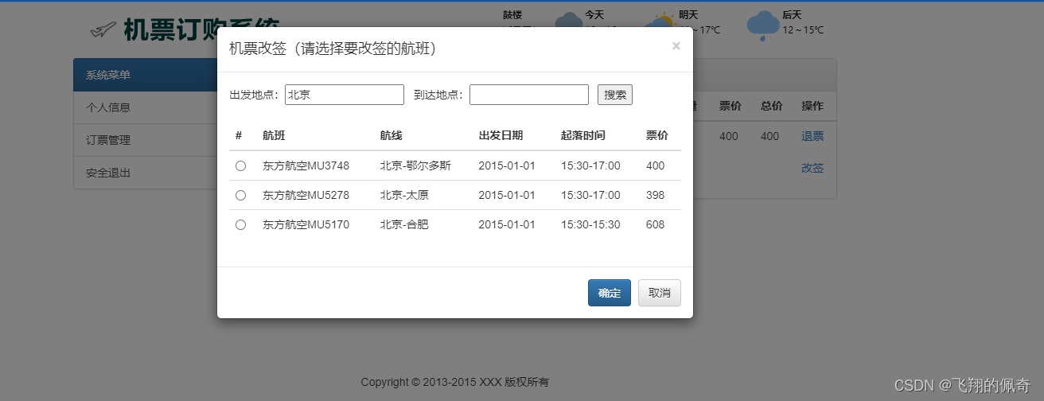Click the 搜索 button

tap(615, 95)
